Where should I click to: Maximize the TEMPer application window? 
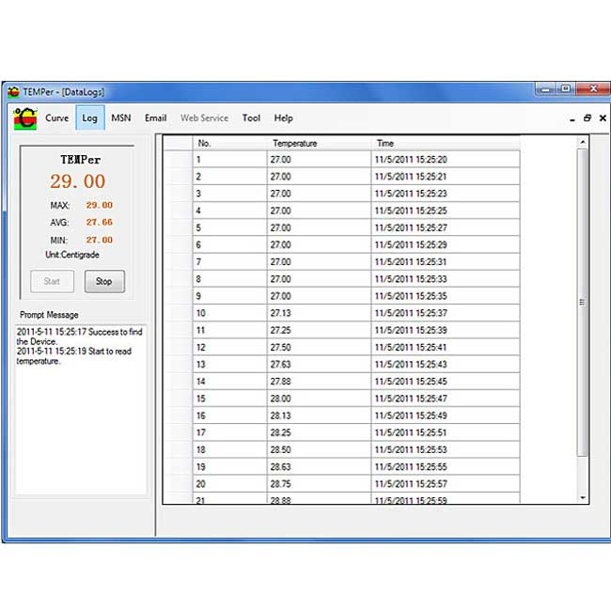[x=566, y=89]
